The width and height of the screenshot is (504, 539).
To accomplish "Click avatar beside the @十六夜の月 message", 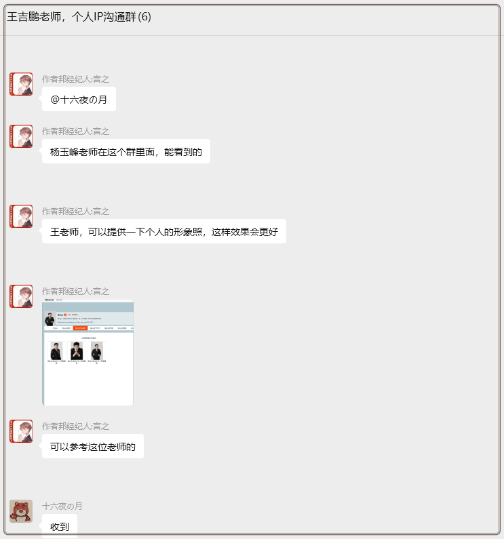I will point(21,84).
